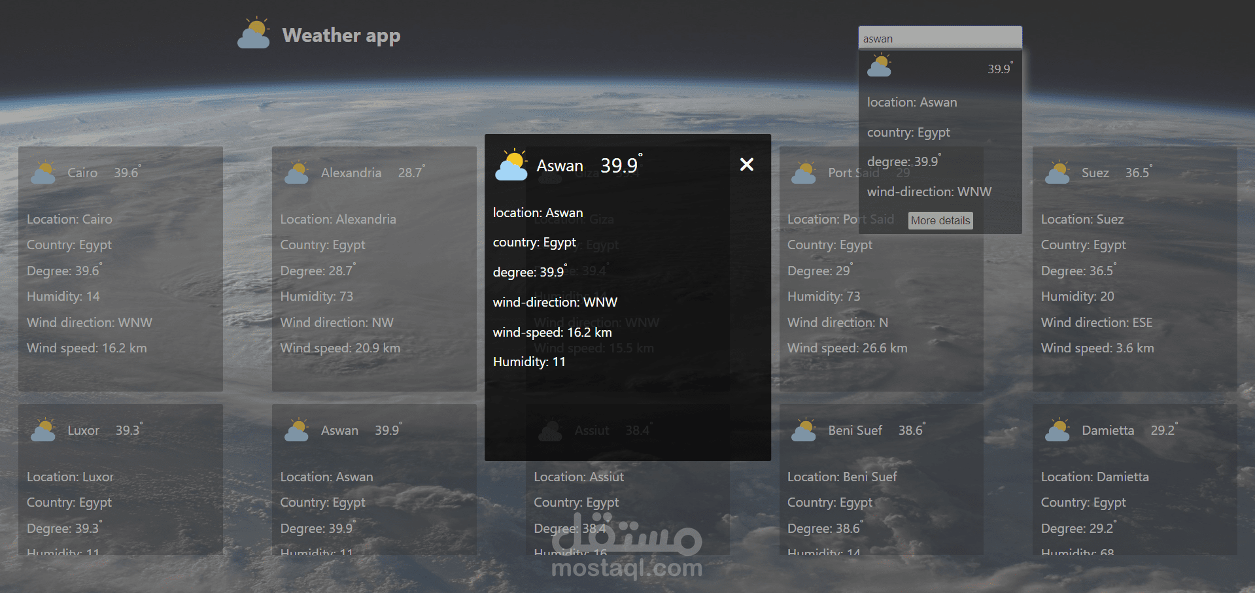
Task: Click 'Humidity: 20' on Suez card
Action: coord(1078,296)
